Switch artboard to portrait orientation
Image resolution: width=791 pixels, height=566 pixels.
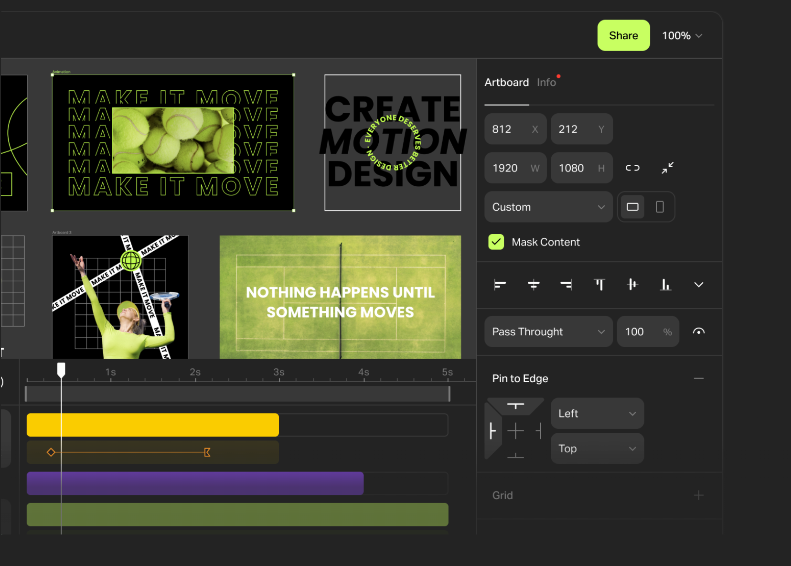[x=660, y=207]
